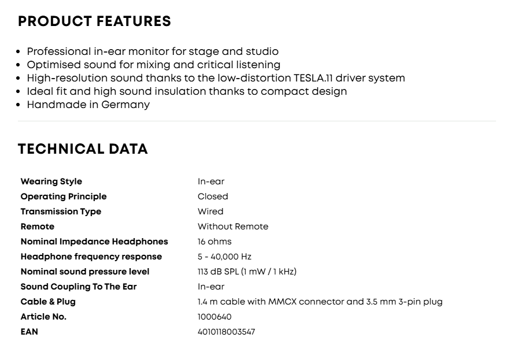Click the '16 ohms' impedance value
This screenshot has width=507, height=345.
click(214, 242)
